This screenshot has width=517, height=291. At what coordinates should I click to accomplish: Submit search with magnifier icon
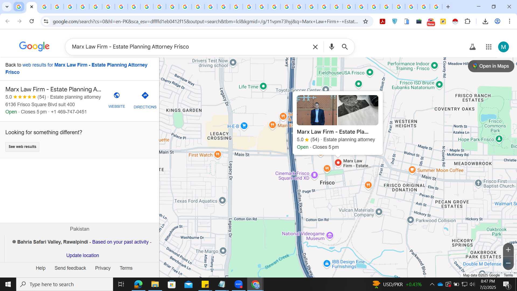pyautogui.click(x=345, y=47)
